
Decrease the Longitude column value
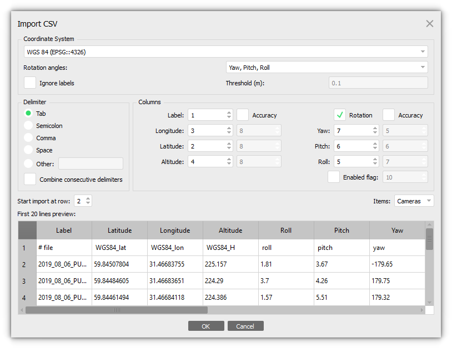click(229, 133)
